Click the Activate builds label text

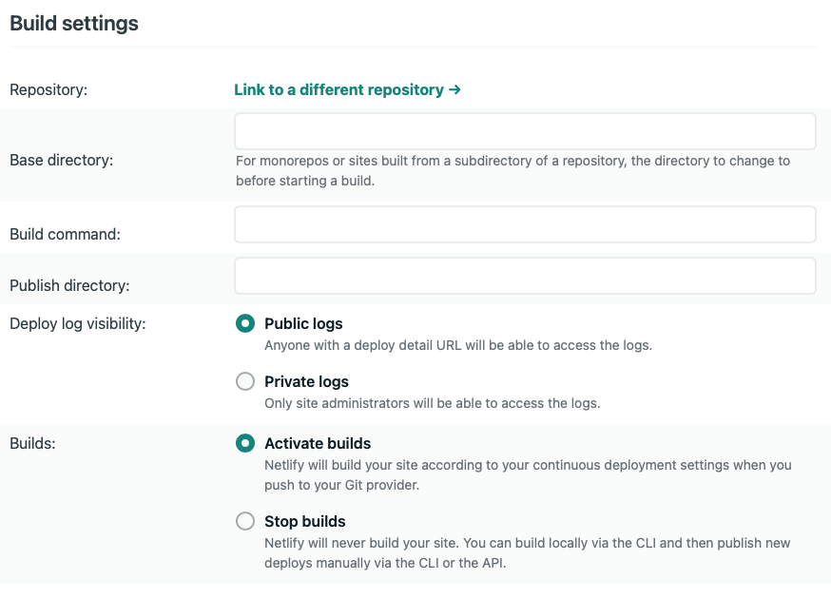pos(318,443)
